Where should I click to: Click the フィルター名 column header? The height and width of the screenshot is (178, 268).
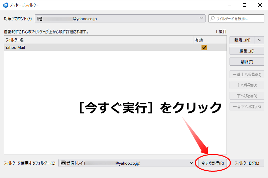point(99,40)
